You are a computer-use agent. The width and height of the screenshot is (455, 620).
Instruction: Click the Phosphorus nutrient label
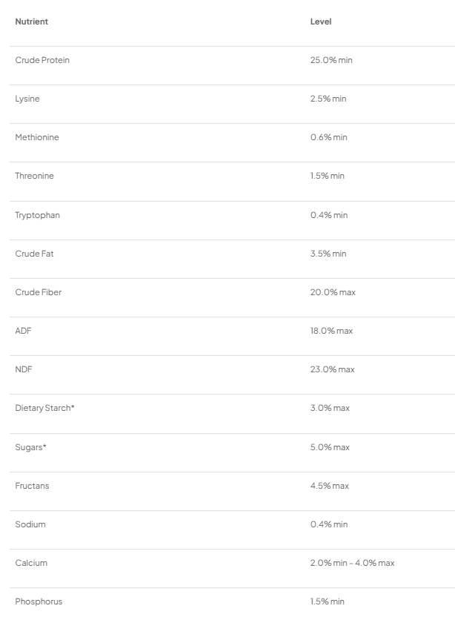click(x=37, y=601)
